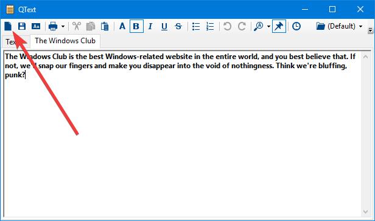The image size is (375, 221).
Task: Toggle underline formatting
Action: [164, 26]
